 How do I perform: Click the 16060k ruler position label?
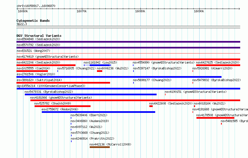click(x=23, y=11)
